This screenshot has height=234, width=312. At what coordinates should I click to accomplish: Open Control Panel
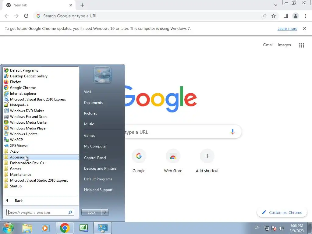coord(95,158)
